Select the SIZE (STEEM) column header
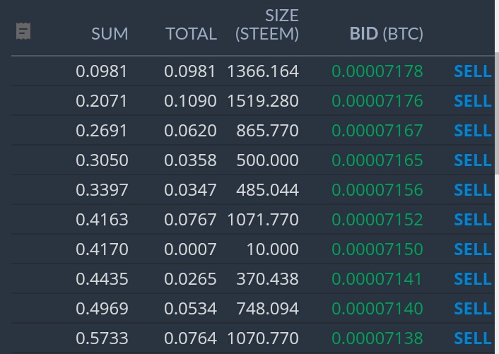This screenshot has height=354, width=499. click(x=267, y=25)
